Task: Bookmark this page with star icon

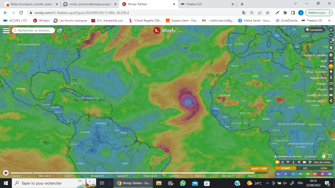Action: [x=268, y=13]
